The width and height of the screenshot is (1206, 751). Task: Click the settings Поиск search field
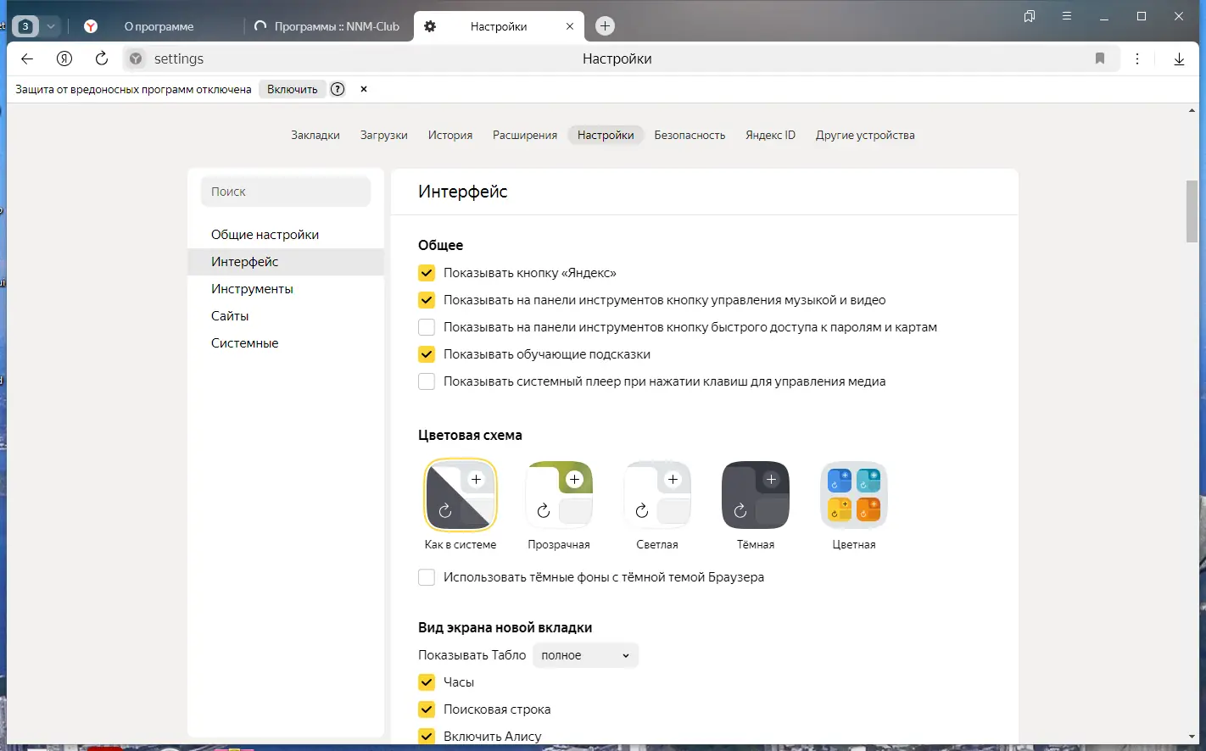pyautogui.click(x=286, y=192)
